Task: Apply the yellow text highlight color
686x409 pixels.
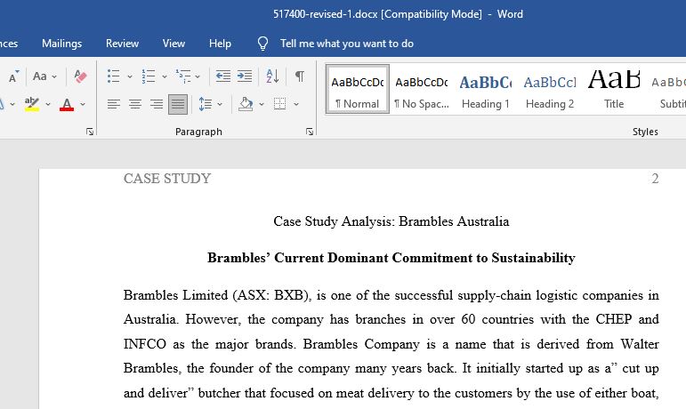Action: pyautogui.click(x=31, y=104)
